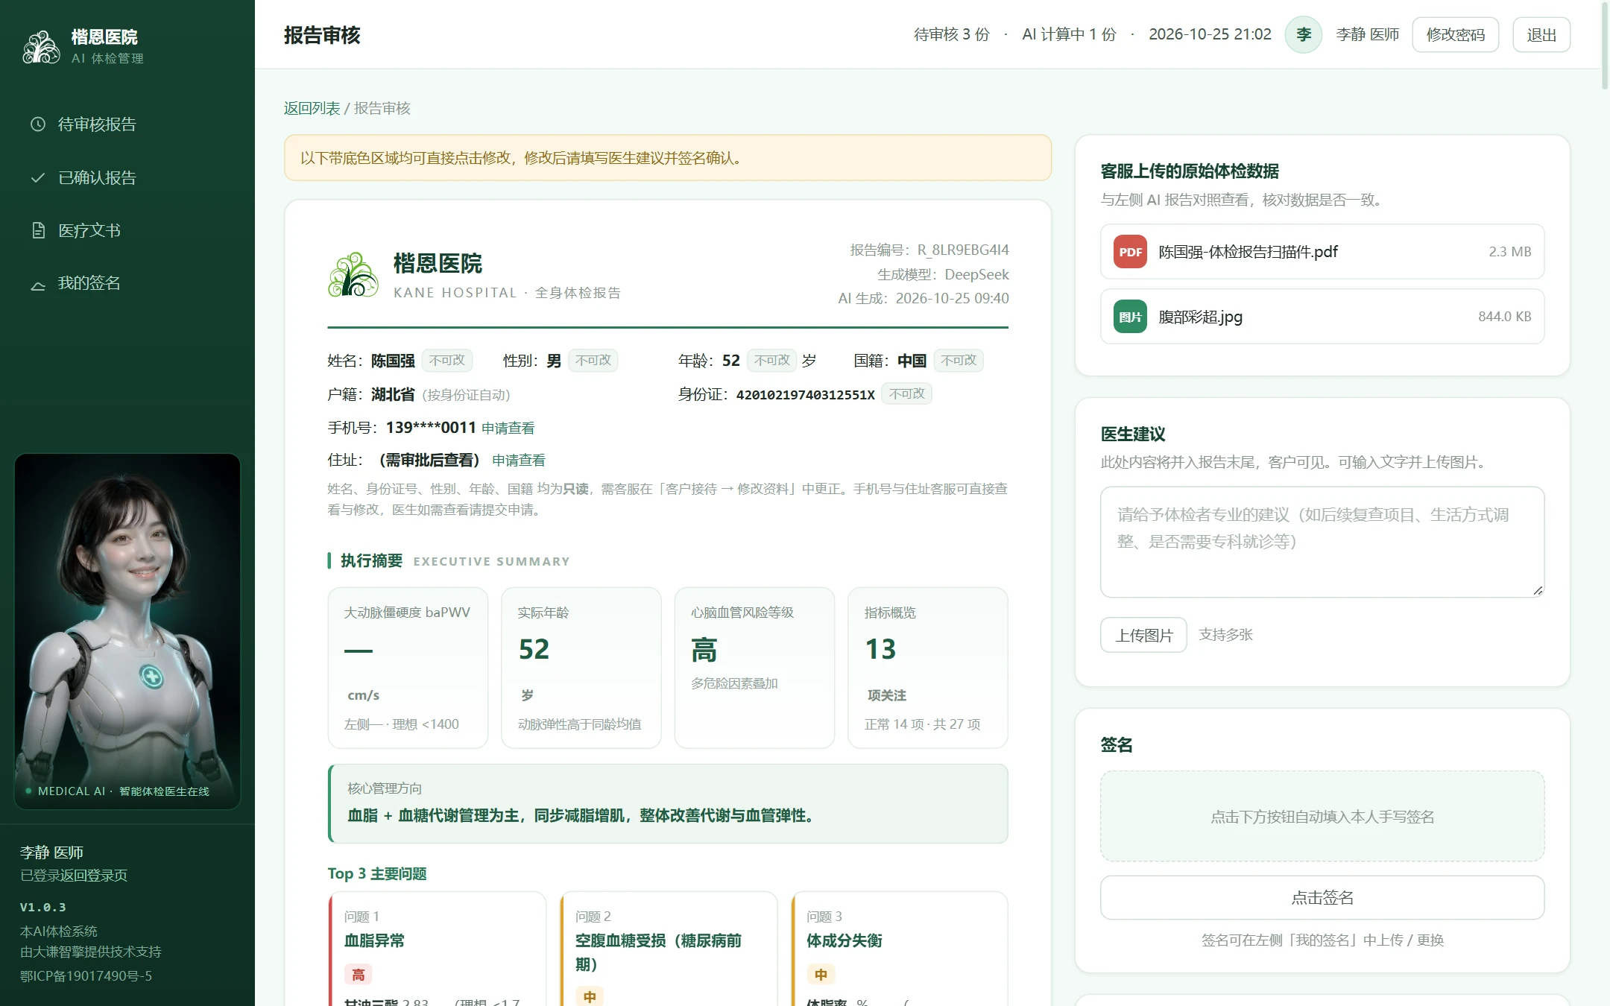
Task: Click the 指标概览 13 card
Action: point(928,668)
